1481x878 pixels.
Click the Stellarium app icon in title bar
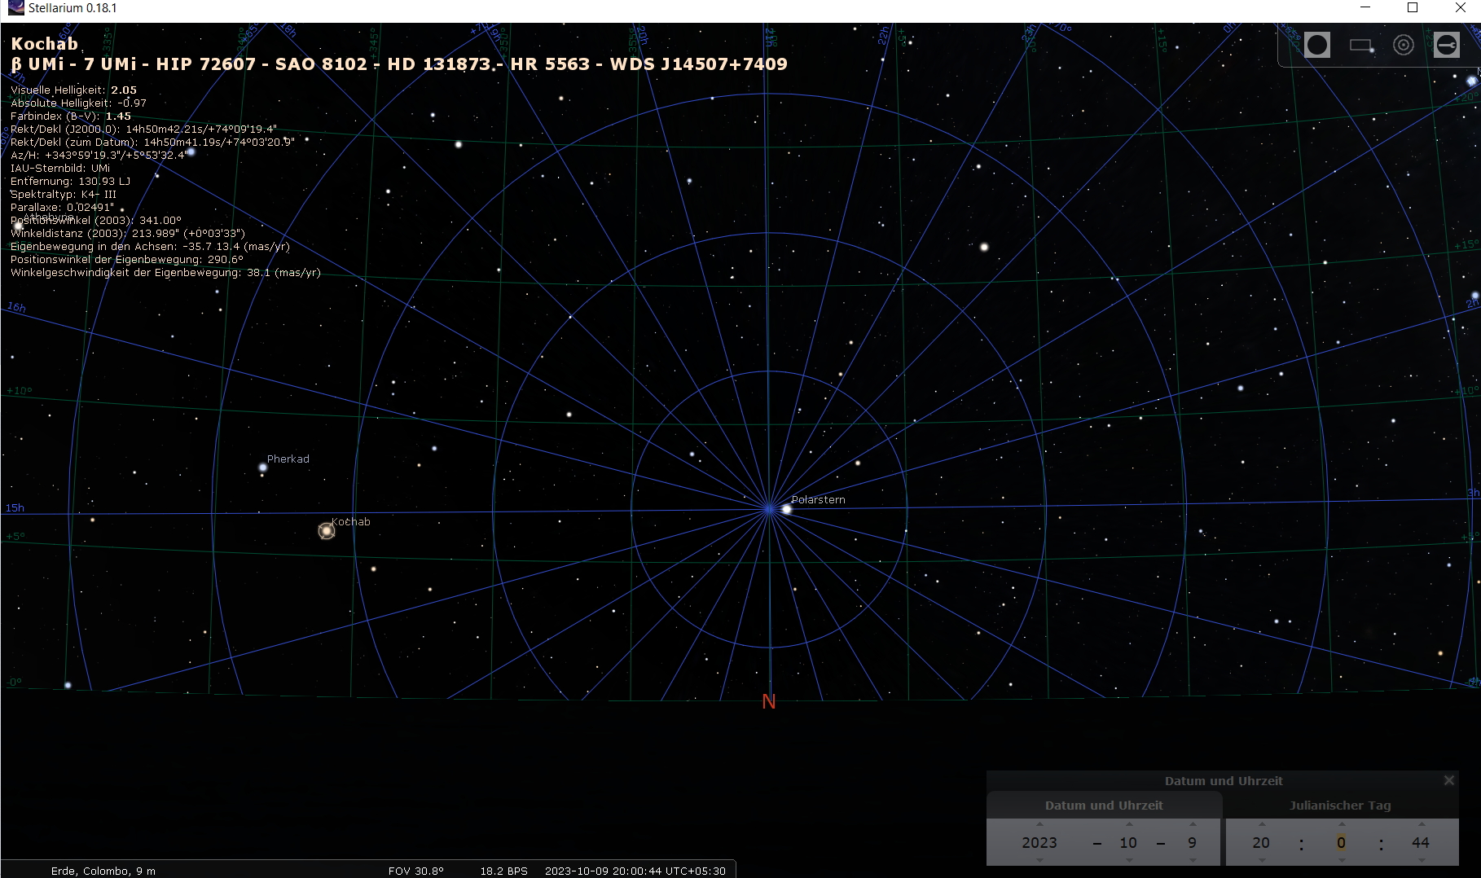15,8
